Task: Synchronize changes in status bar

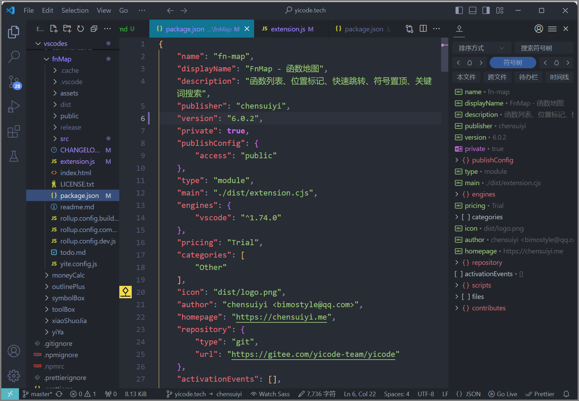Action: tap(59, 394)
